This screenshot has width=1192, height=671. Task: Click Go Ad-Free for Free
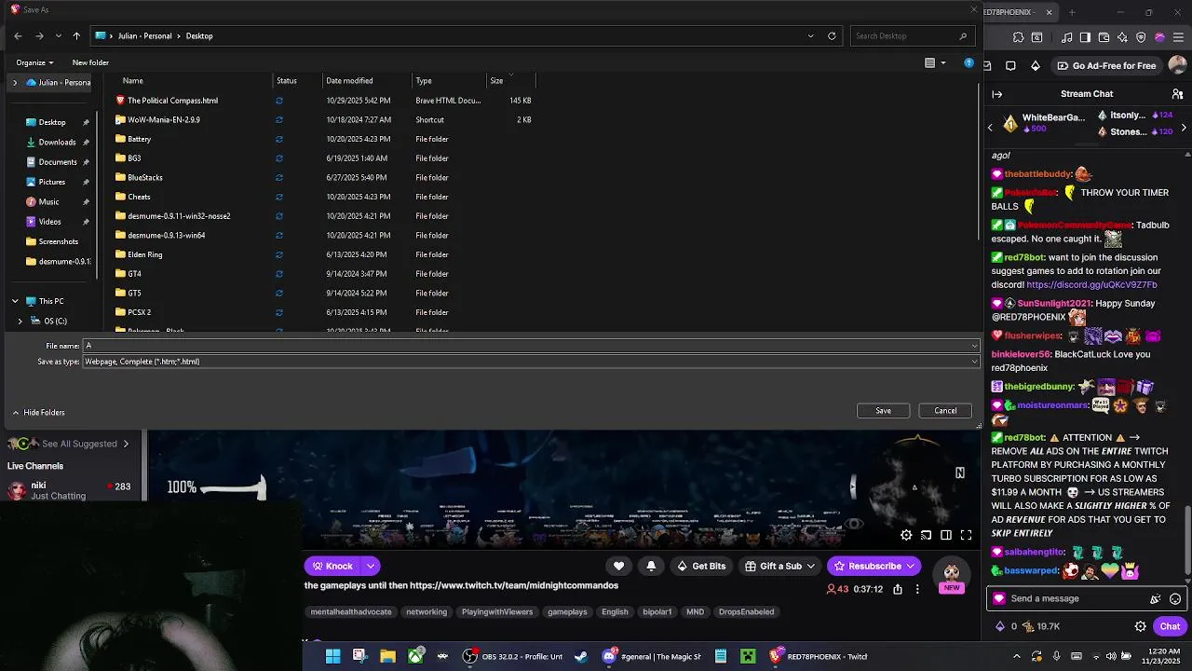(x=1106, y=65)
